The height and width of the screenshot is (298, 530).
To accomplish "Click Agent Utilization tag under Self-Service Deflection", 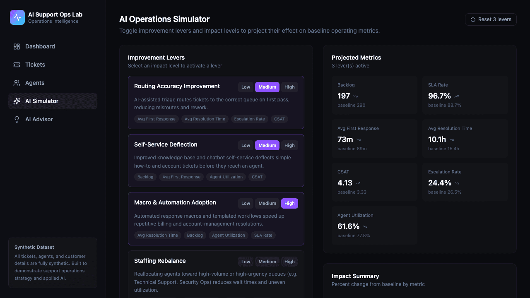I will tap(226, 177).
